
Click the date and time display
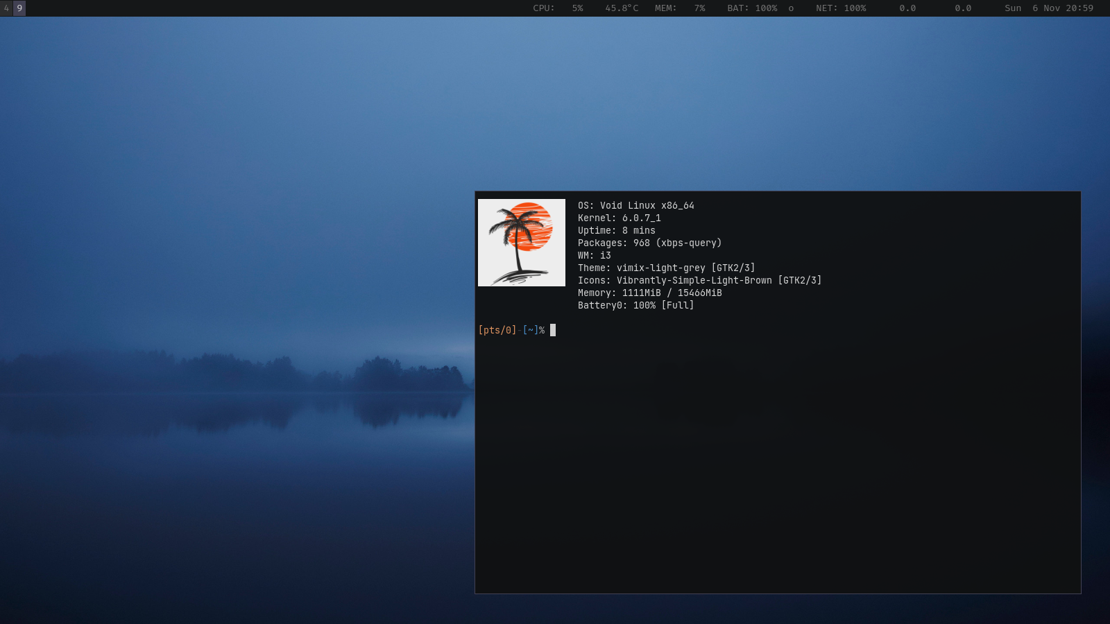[x=1049, y=8]
